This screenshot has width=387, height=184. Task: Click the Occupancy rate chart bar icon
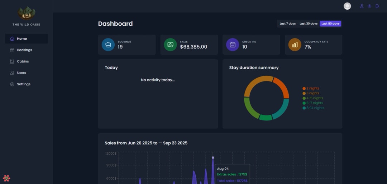click(295, 45)
